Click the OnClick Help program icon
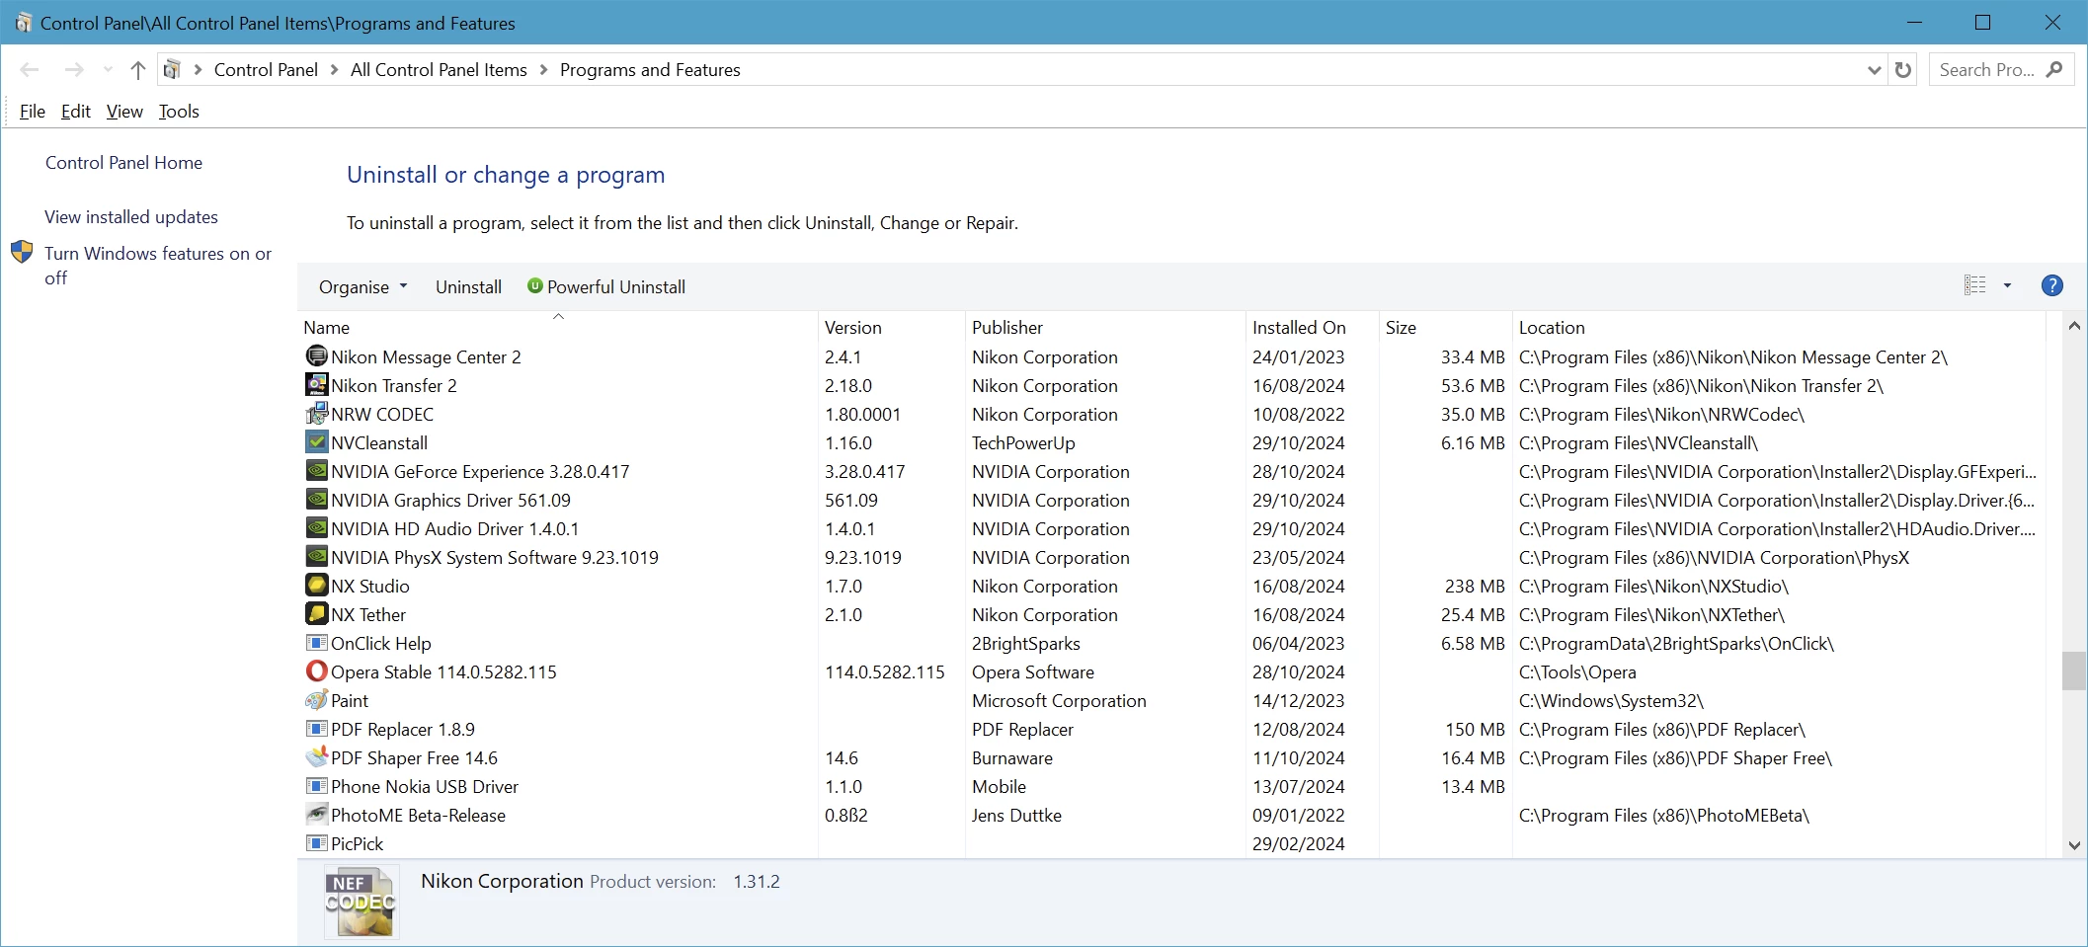2088x947 pixels. tap(316, 643)
